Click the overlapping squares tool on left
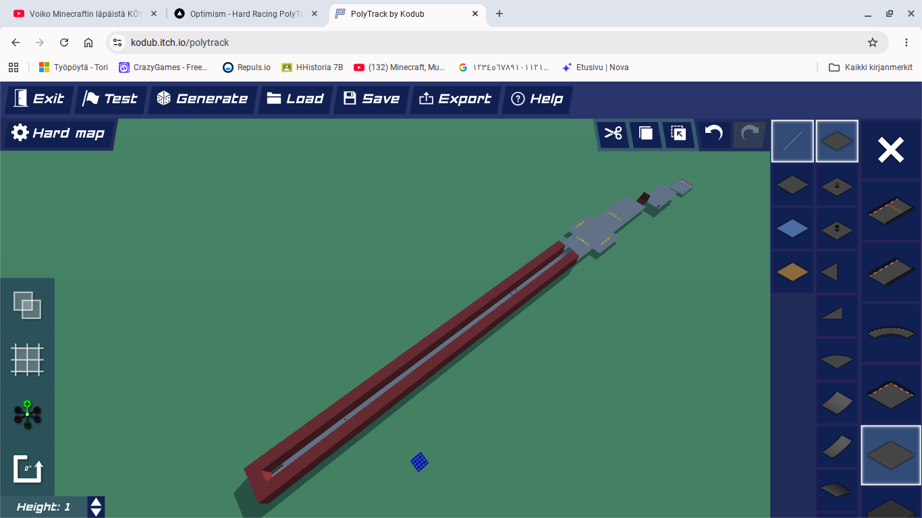Screen dimensions: 922x518 (x=27, y=305)
